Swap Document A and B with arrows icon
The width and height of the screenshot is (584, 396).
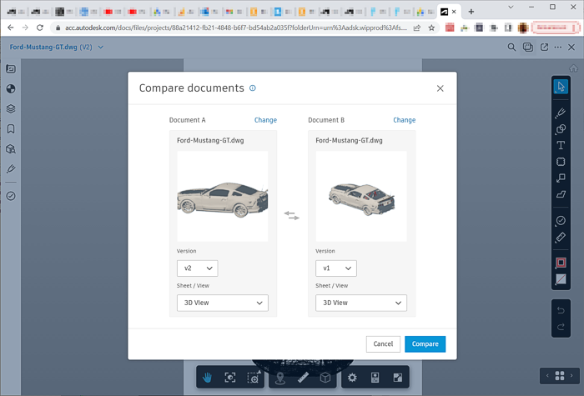(x=292, y=215)
